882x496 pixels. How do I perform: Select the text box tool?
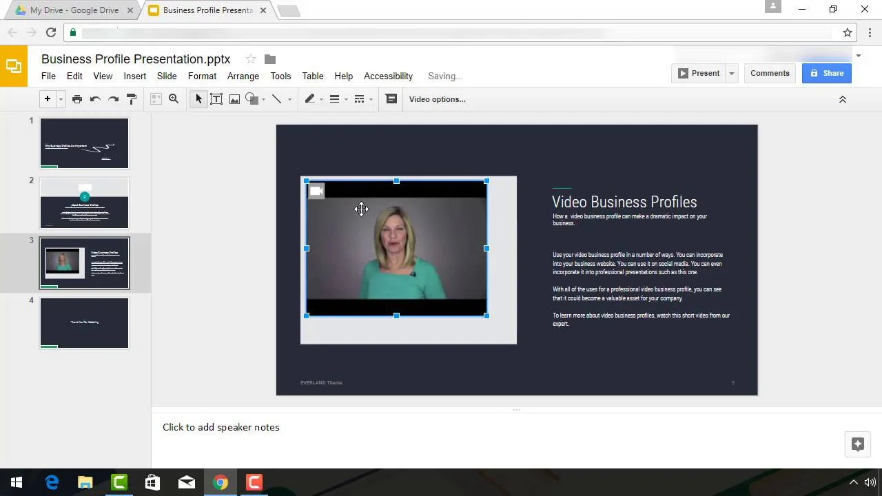[216, 99]
